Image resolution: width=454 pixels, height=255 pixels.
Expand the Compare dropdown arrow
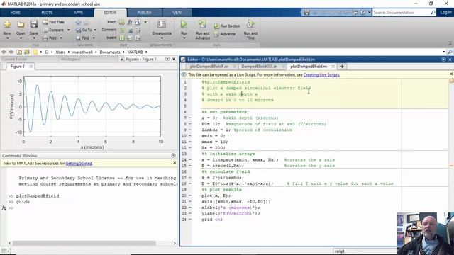[68, 30]
